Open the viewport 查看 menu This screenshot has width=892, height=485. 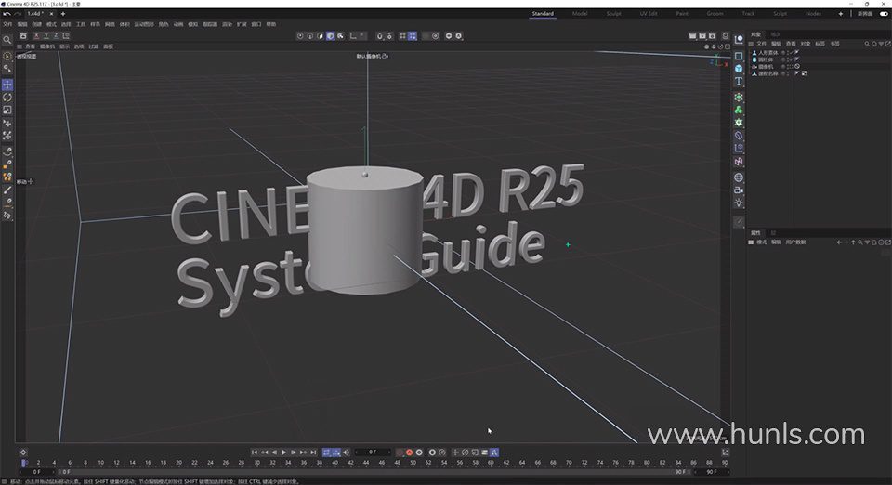[x=30, y=46]
